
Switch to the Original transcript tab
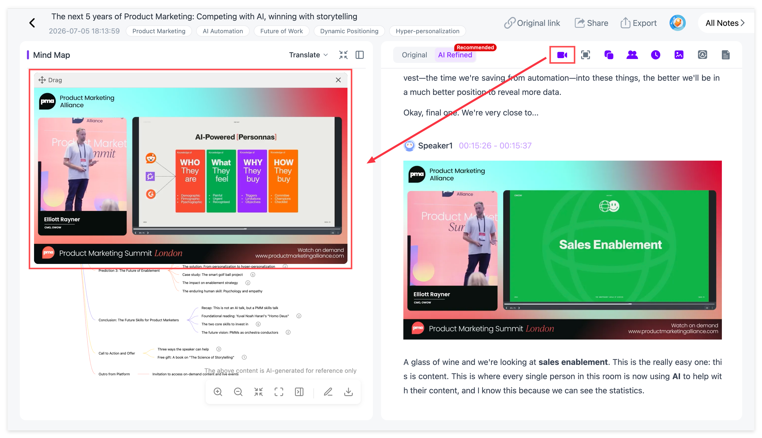pyautogui.click(x=414, y=55)
